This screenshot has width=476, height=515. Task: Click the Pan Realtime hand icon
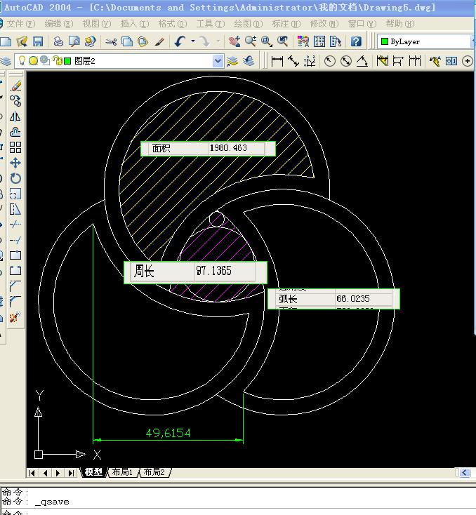coord(234,41)
